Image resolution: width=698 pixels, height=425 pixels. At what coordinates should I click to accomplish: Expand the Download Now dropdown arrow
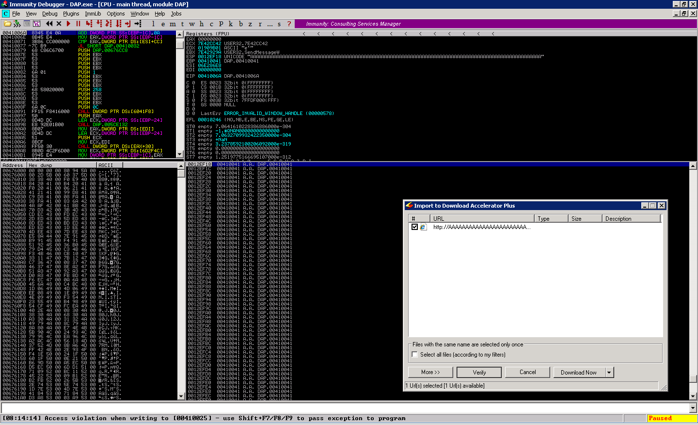(x=609, y=372)
